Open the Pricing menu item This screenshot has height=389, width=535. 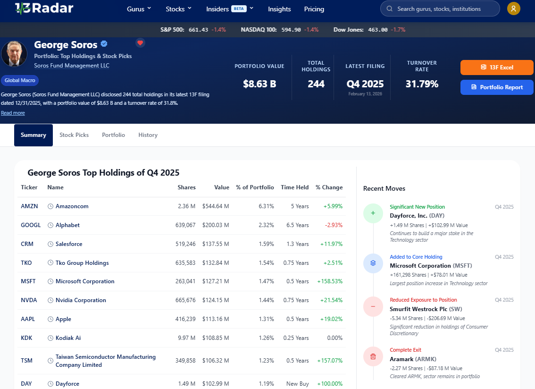(314, 9)
